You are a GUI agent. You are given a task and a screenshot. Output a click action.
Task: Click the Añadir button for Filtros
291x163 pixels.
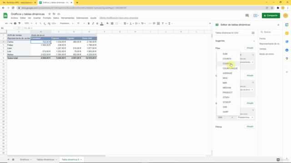[250, 127]
